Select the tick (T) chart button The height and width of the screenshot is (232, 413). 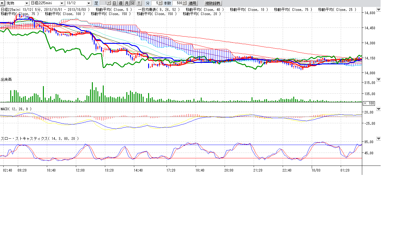pyautogui.click(x=139, y=3)
